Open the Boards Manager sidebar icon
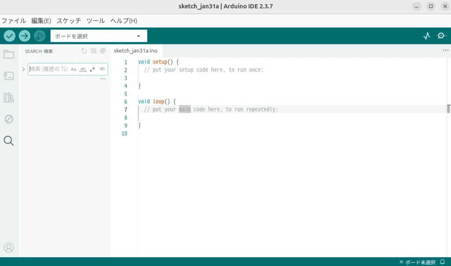The image size is (451, 266). click(x=9, y=76)
